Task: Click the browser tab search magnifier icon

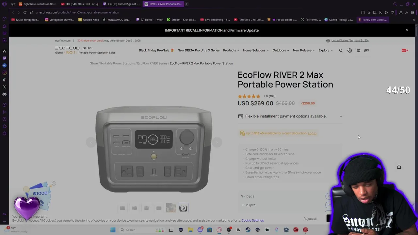Action: (x=395, y=4)
